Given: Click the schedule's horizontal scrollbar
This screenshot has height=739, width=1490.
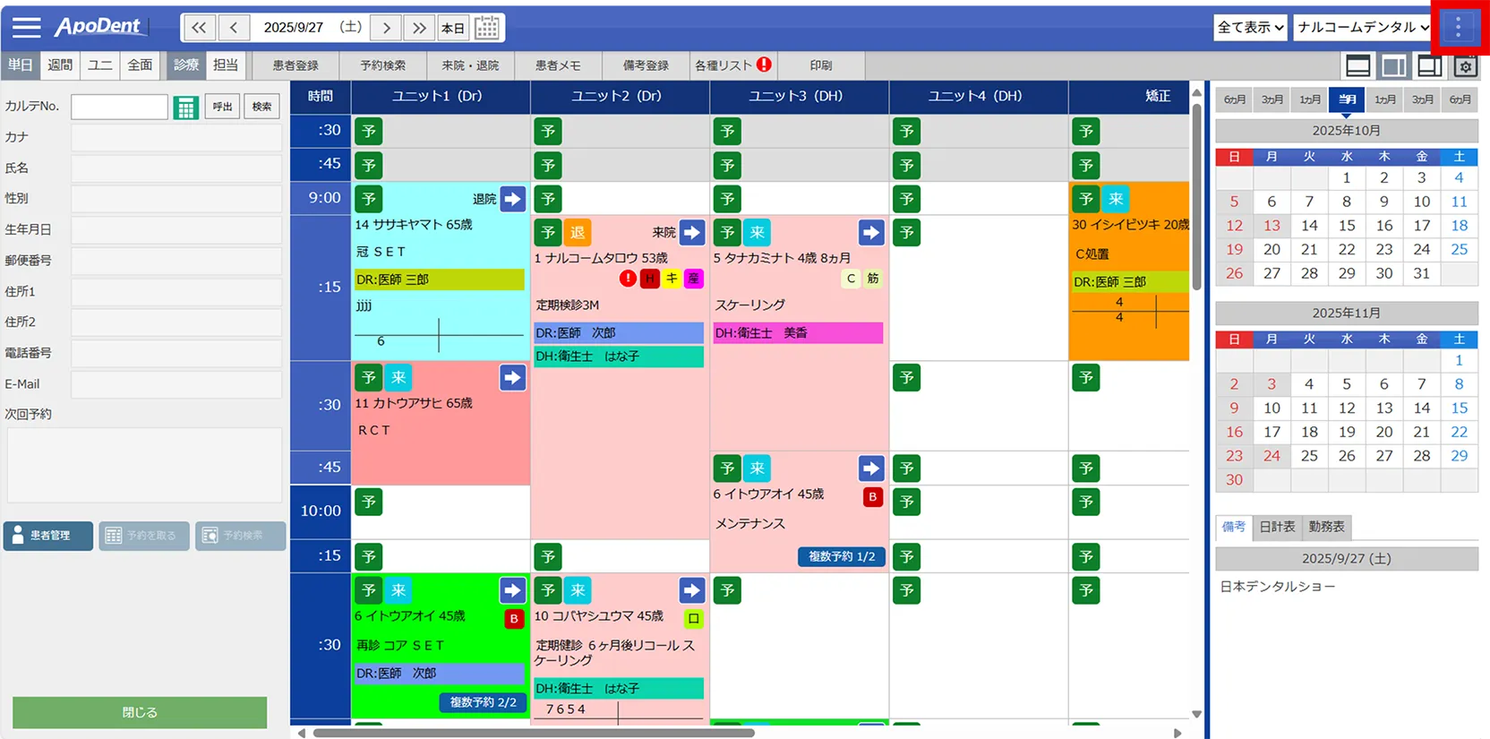Looking at the screenshot, I should point(533,733).
